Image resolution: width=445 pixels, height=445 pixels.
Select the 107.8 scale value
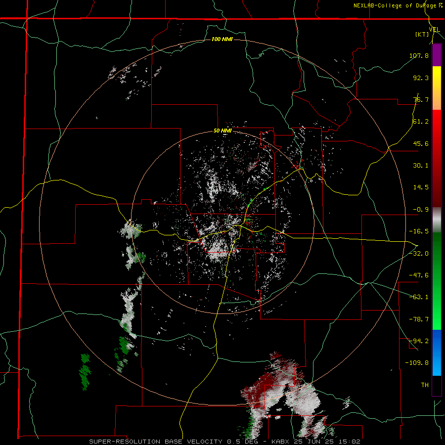419,55
